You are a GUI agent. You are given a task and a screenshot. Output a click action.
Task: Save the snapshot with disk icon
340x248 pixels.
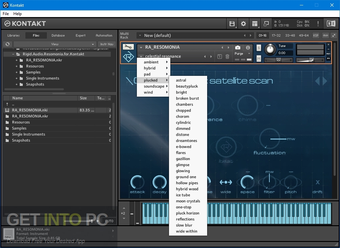[220, 56]
